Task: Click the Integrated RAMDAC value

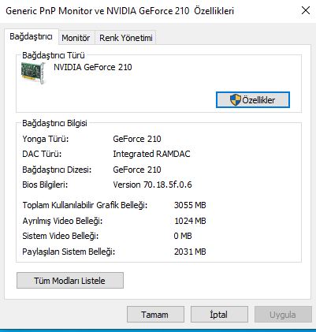Action: click(x=151, y=154)
